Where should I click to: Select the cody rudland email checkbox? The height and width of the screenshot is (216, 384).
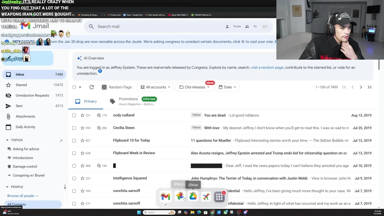(x=74, y=115)
